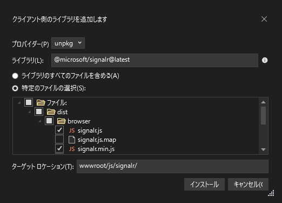This screenshot has height=203, width=282.
Task: Toggle the browser folder checkbox
Action: click(x=49, y=121)
